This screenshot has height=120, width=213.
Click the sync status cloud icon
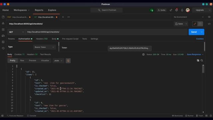pyautogui.click(x=152, y=10)
